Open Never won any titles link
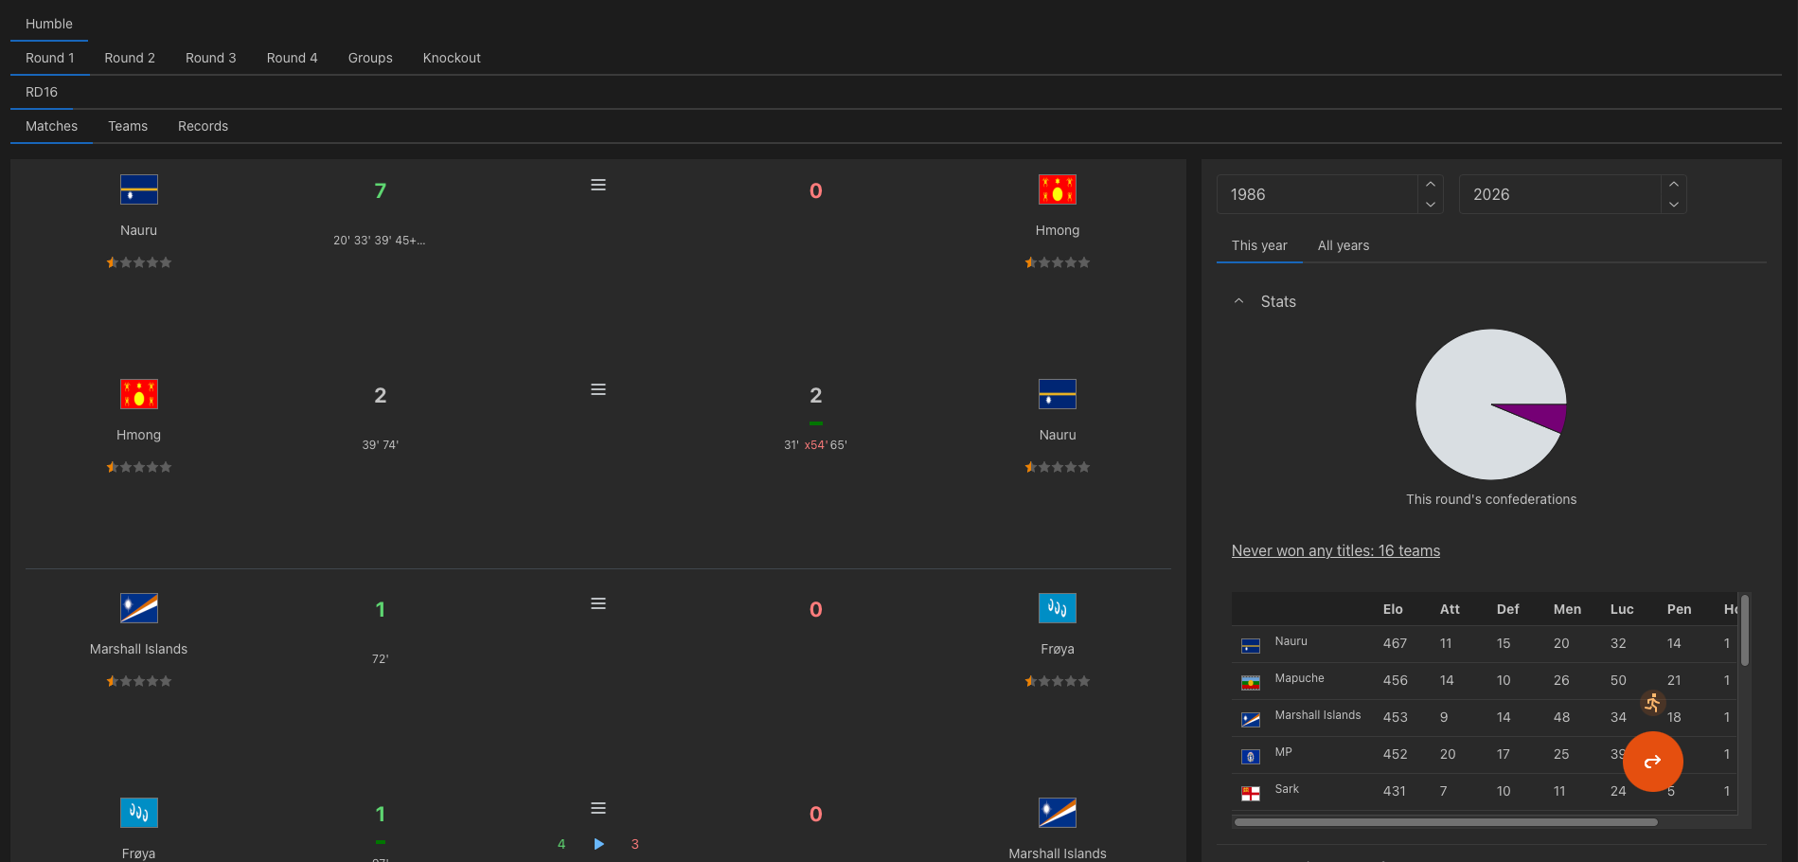 1336,550
